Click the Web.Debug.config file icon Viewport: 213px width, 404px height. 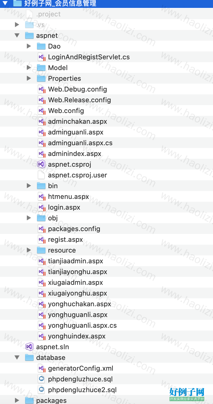pos(42,89)
